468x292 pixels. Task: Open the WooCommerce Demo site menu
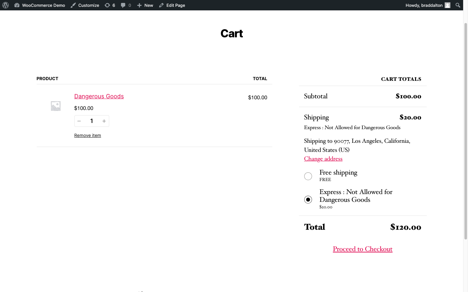pos(40,5)
